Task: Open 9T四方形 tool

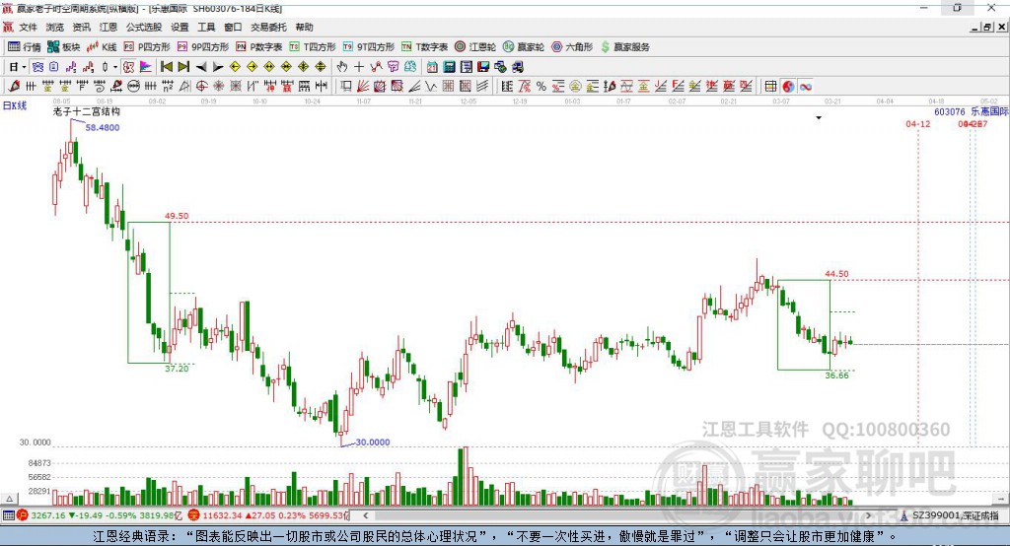Action: click(369, 47)
